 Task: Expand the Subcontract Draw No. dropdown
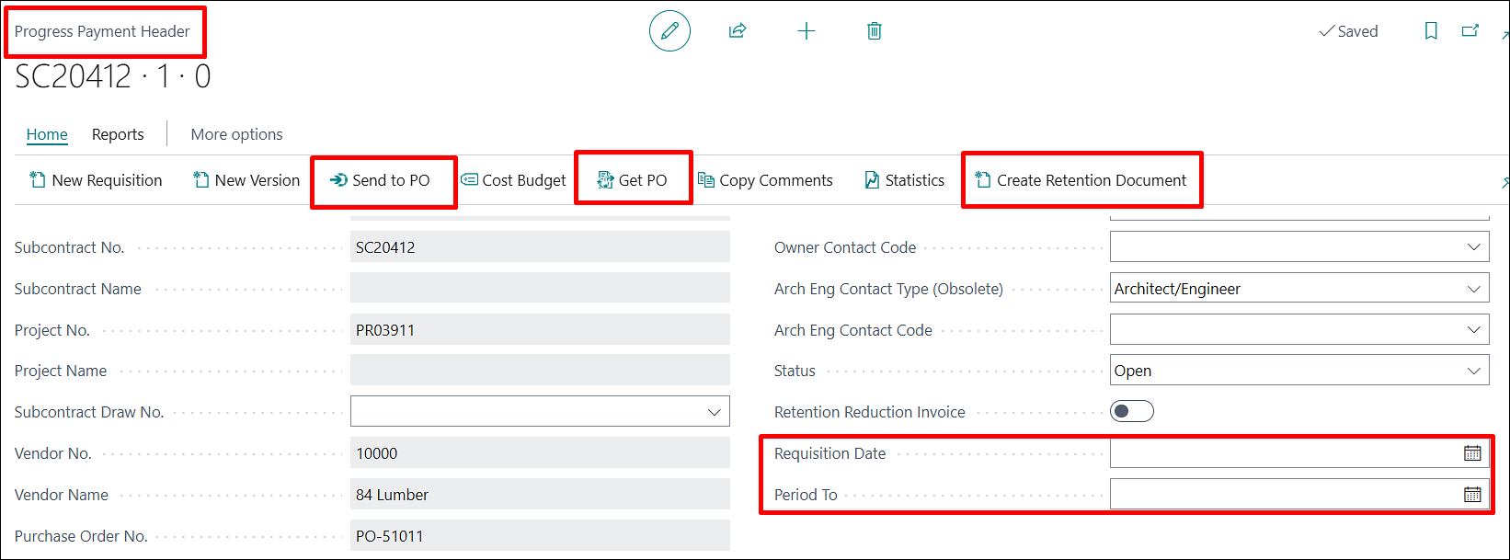[715, 412]
